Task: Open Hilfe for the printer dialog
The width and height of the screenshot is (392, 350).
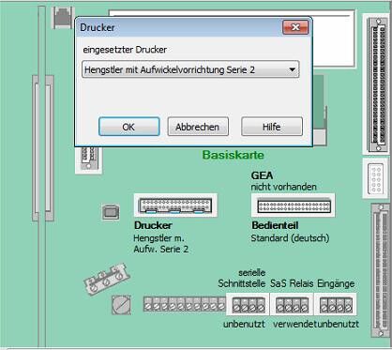Action: click(272, 127)
